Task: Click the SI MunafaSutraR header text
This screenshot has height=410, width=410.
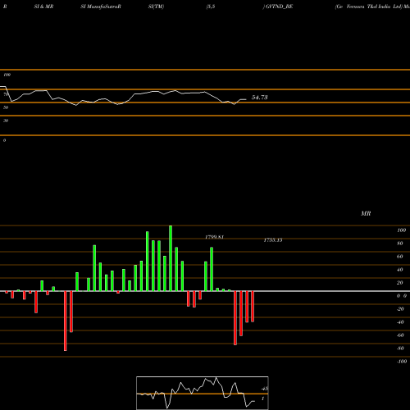Action: tap(101, 7)
